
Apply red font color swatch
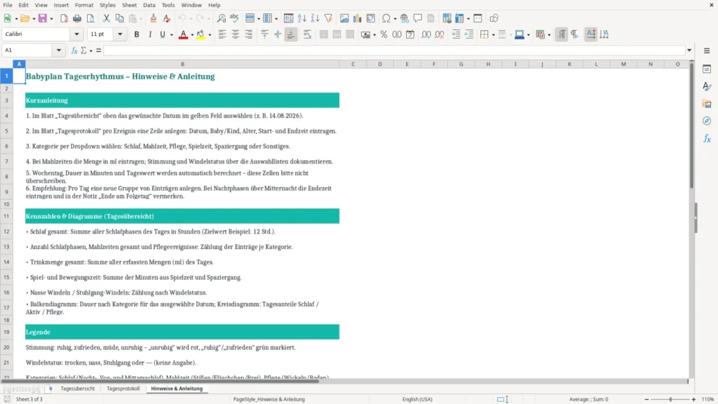(x=183, y=34)
